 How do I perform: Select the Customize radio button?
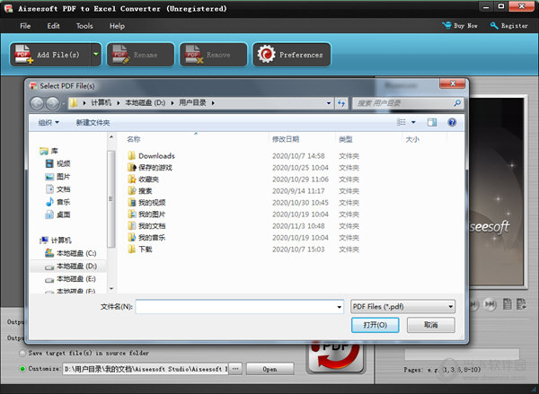[22, 369]
